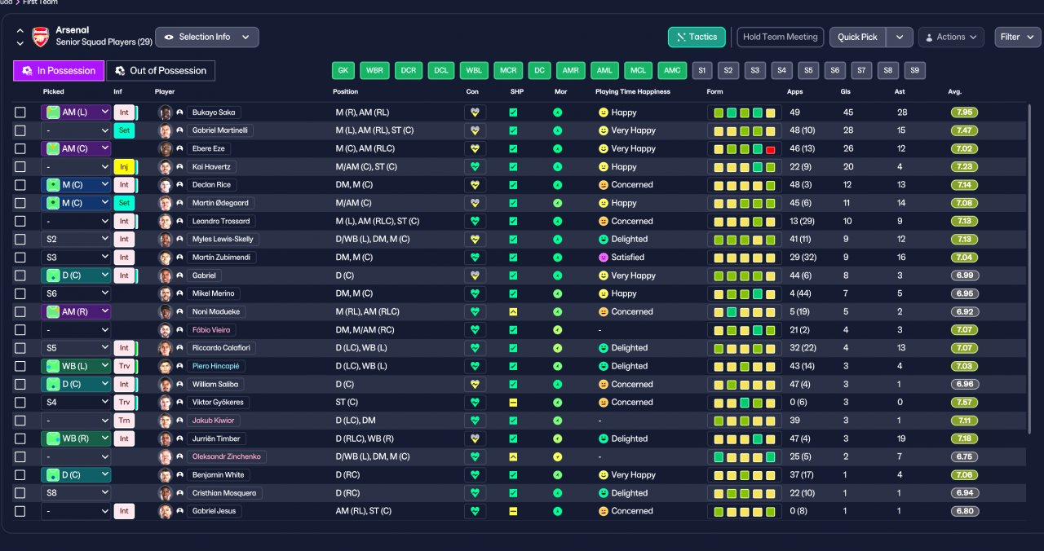Click Oleksandr Zinchenko's yellow morale icon
This screenshot has width=1044, height=551.
557,456
